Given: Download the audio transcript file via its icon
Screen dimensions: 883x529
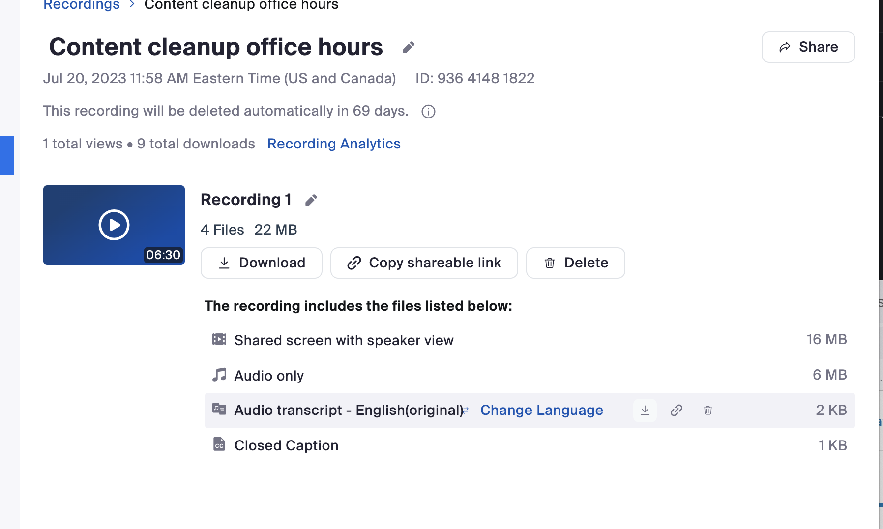Looking at the screenshot, I should pyautogui.click(x=645, y=411).
